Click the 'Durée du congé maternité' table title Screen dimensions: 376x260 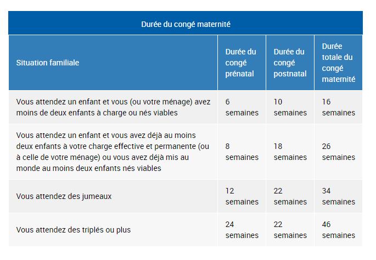(x=186, y=24)
